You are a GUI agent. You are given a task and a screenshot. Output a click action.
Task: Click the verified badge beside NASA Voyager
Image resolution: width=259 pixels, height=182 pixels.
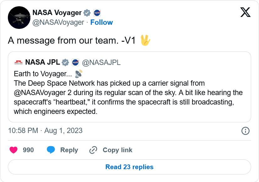[87, 13]
